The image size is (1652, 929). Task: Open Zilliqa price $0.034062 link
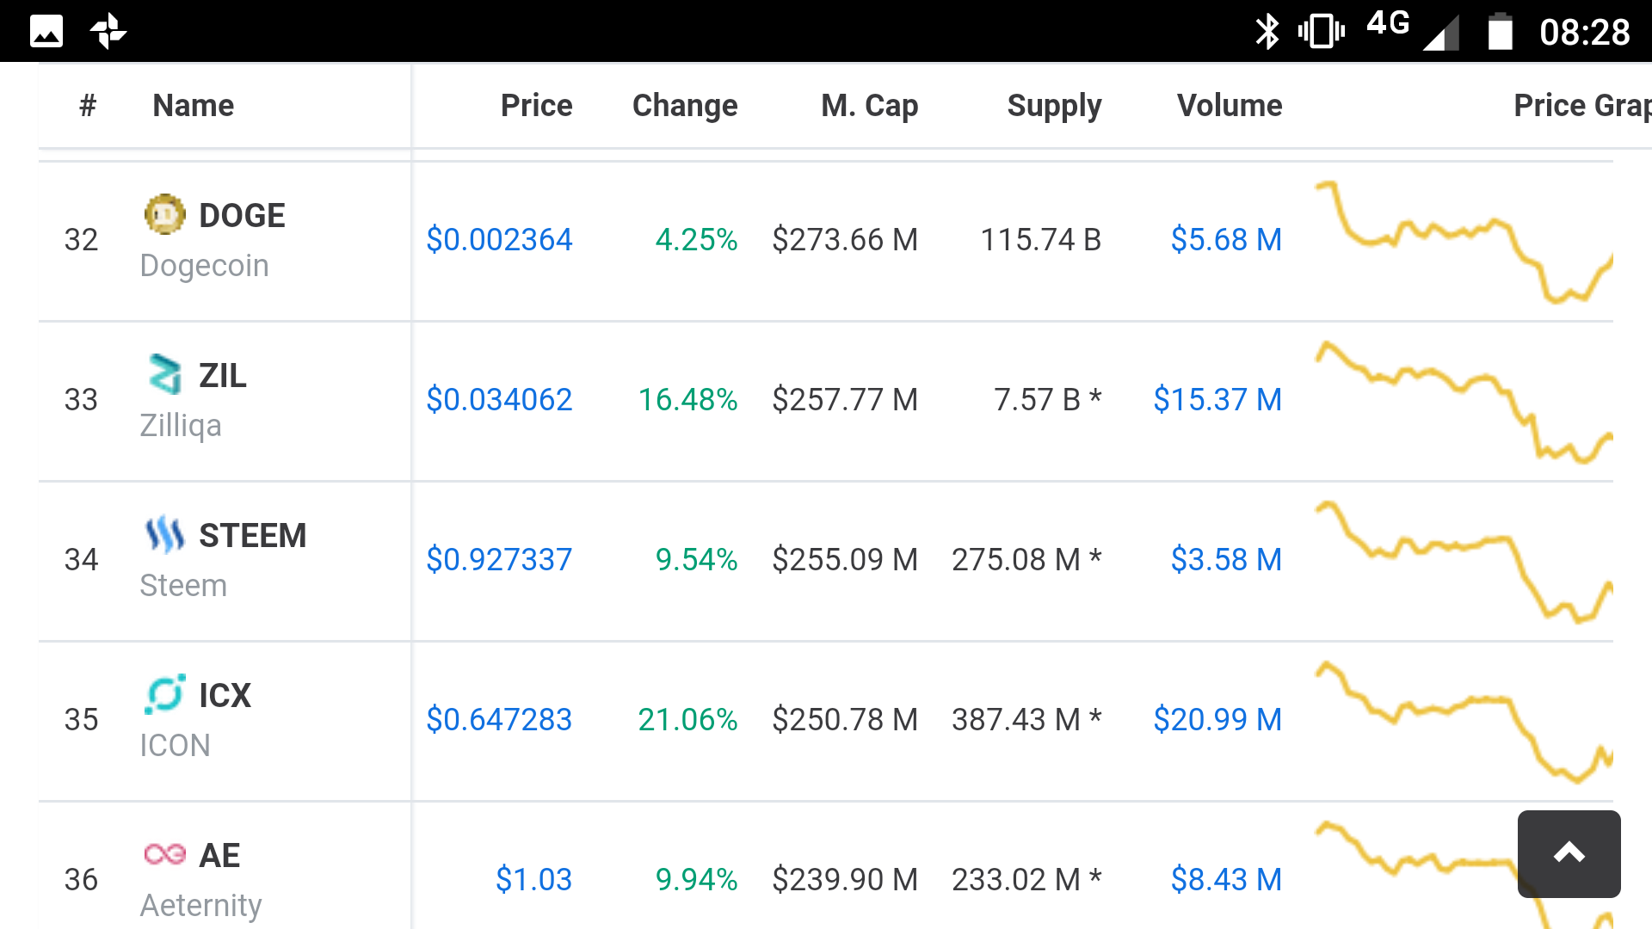(499, 399)
